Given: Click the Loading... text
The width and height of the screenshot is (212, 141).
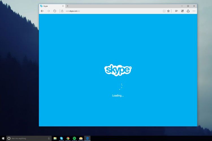Looking at the screenshot, I should (x=118, y=96).
